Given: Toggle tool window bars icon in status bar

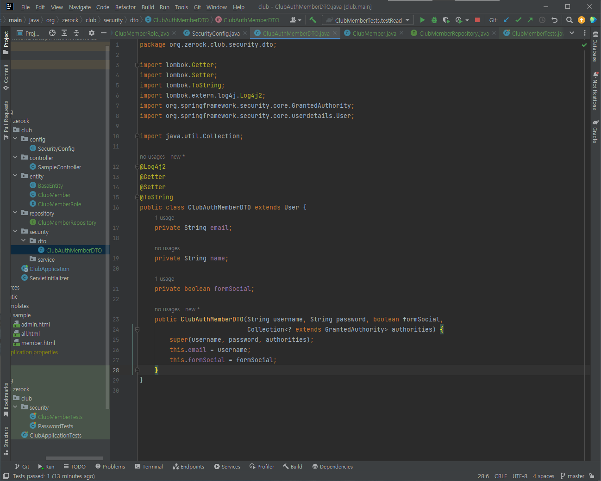Looking at the screenshot, I should point(6,476).
